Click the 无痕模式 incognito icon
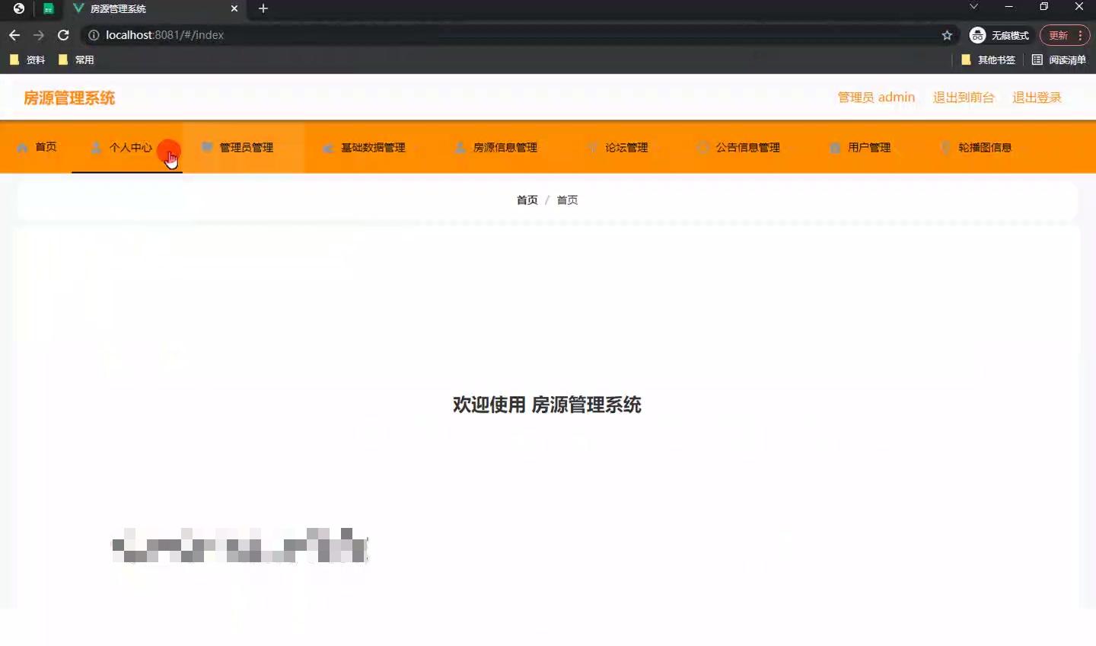The width and height of the screenshot is (1096, 646). (977, 34)
